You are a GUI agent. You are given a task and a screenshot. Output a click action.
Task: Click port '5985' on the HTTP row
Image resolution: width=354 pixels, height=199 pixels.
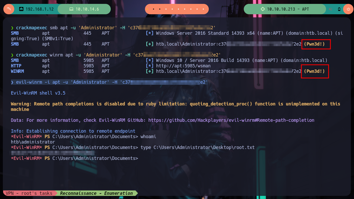89,66
